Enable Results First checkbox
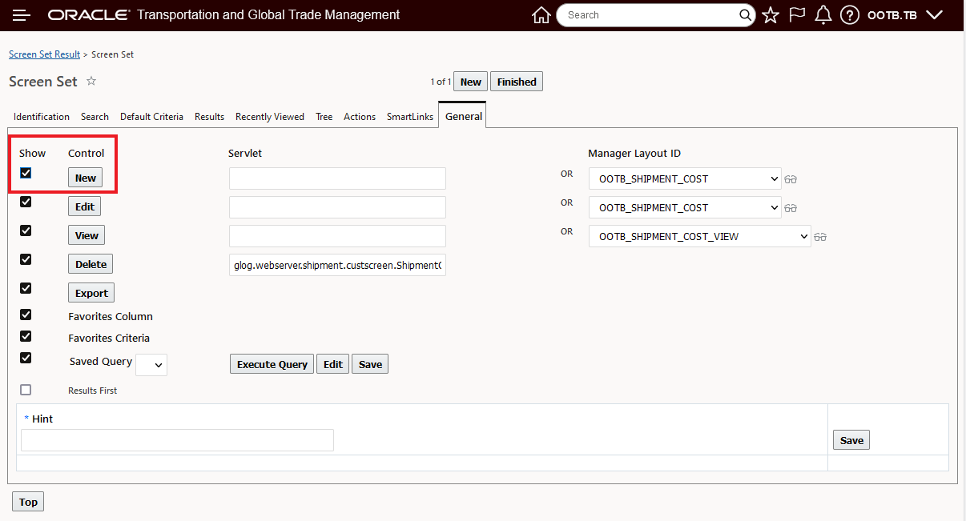 tap(26, 390)
